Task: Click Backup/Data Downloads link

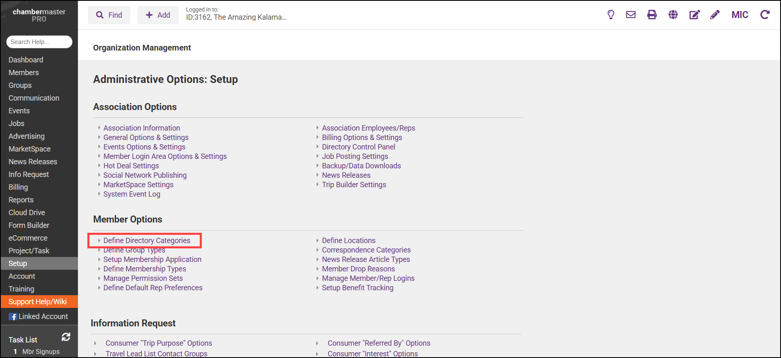Action: [x=361, y=166]
